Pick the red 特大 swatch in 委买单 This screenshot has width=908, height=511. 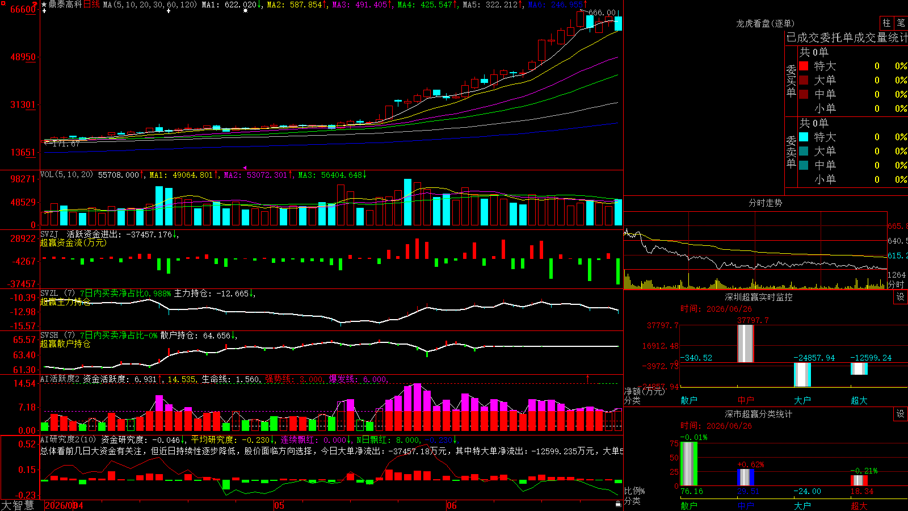[x=804, y=66]
